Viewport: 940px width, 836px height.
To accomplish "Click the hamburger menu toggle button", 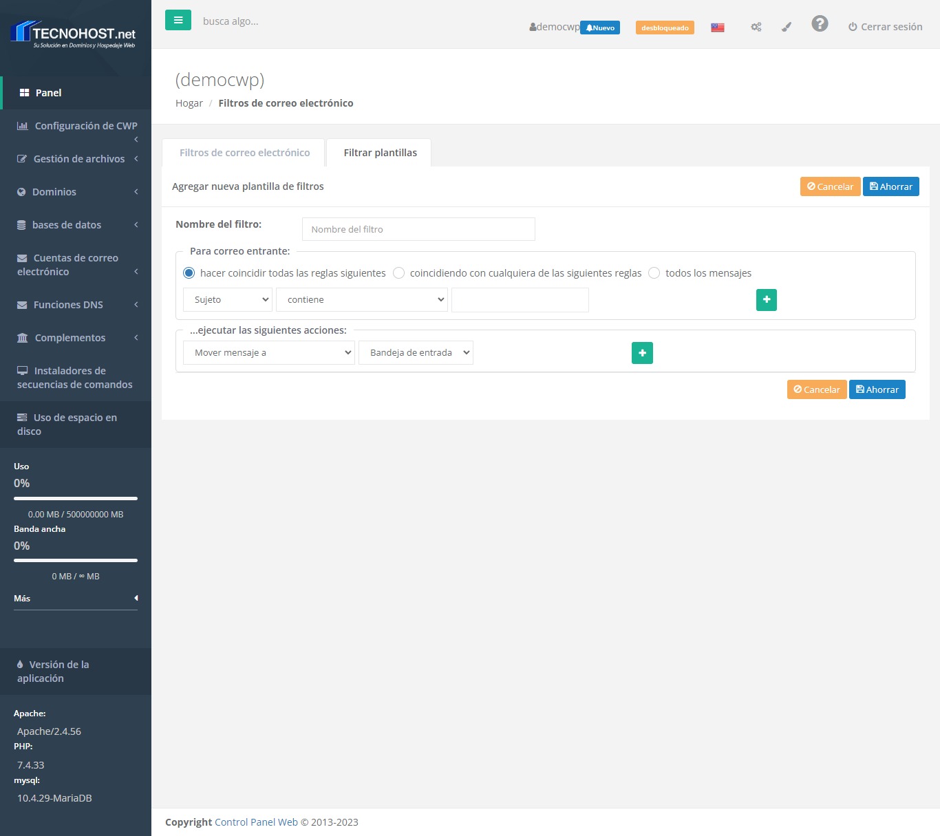I will pyautogui.click(x=178, y=21).
